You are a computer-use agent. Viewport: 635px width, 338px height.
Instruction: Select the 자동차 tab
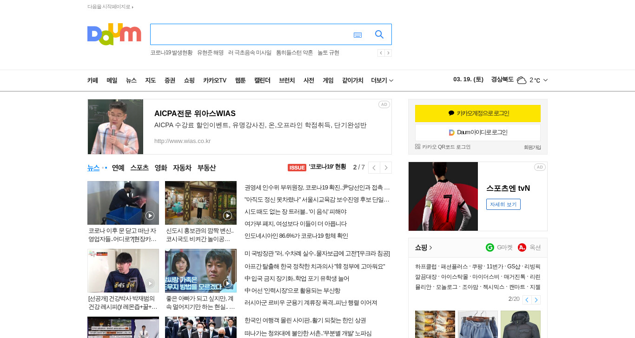coord(182,168)
